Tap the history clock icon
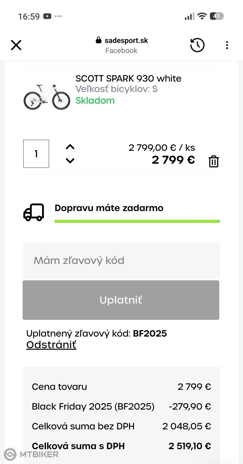 (x=197, y=45)
